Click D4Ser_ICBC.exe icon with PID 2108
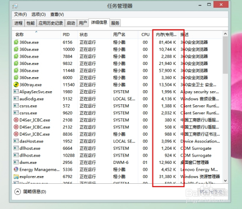The image size is (242, 209). point(16,120)
